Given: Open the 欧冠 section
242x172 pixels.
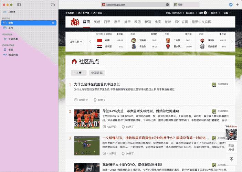Looking at the screenshot, I should [137, 22].
